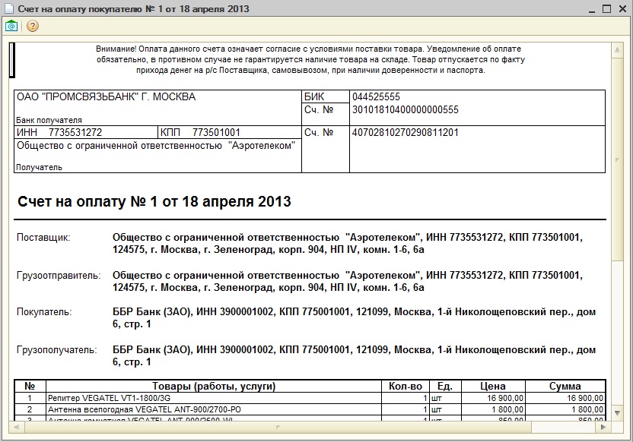Click the horizontal scrollbar thumb
633x442 pixels.
pos(278,427)
